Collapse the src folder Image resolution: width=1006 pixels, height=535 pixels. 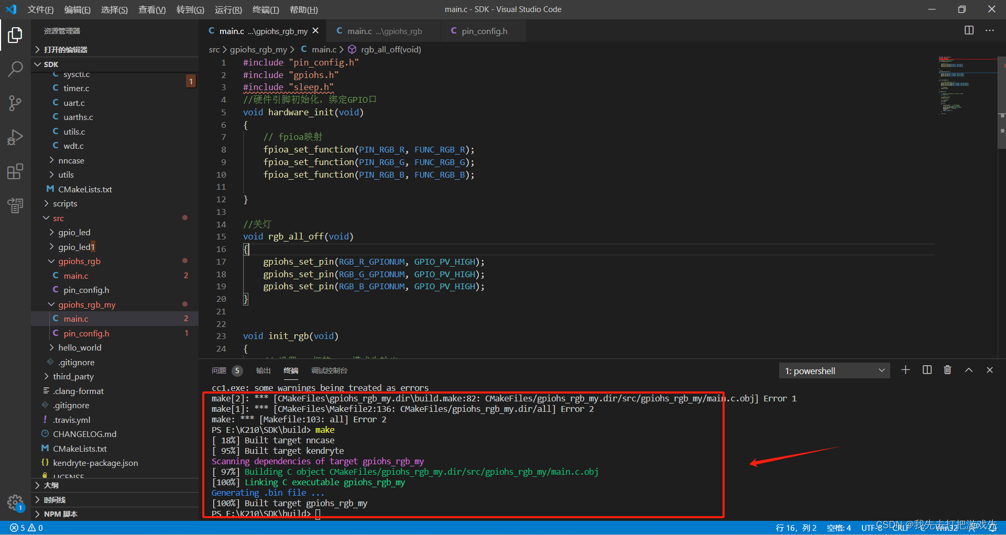[x=115, y=218]
